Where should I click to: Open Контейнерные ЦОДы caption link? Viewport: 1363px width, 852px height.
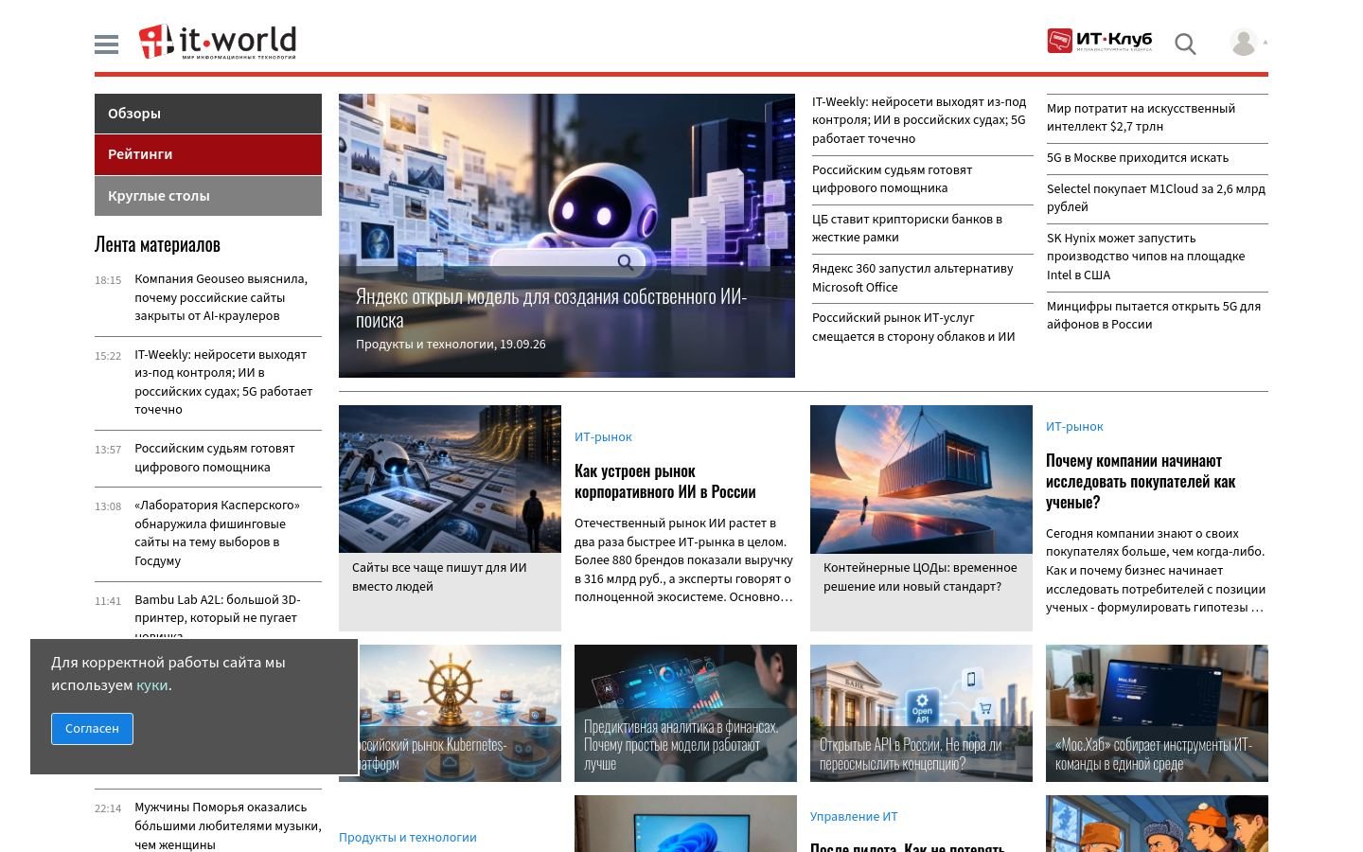point(920,577)
